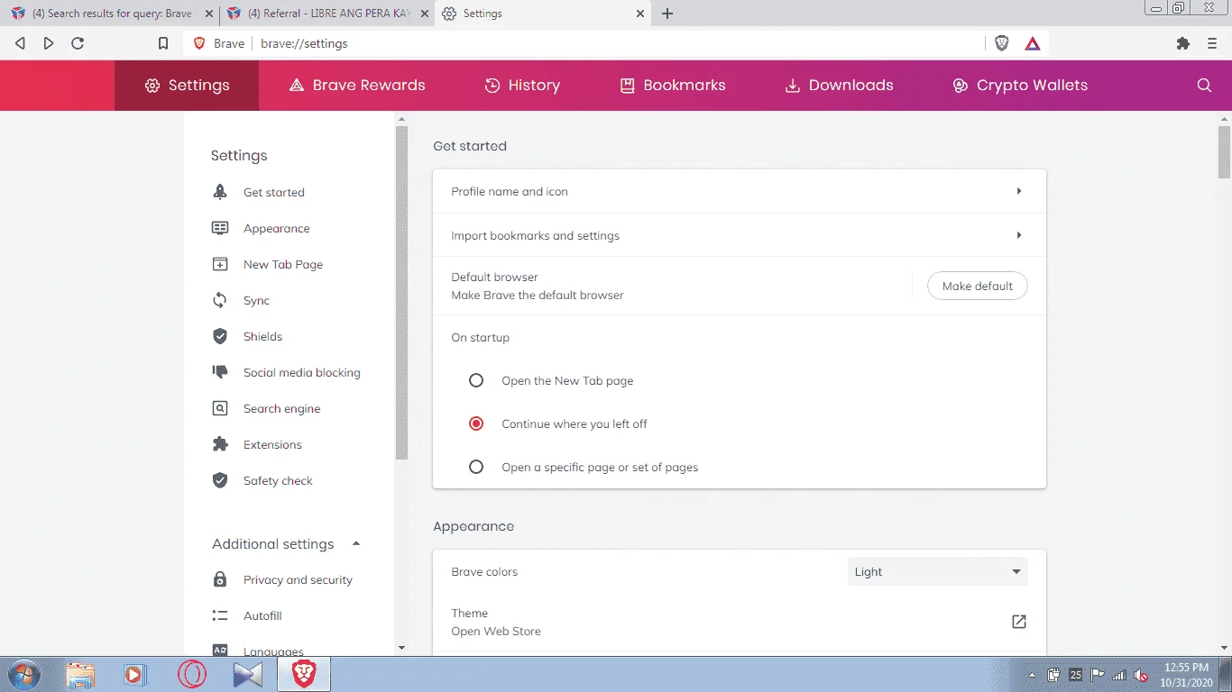Select the Brave icon in the taskbar
Screen dimensions: 1232x692
point(304,674)
